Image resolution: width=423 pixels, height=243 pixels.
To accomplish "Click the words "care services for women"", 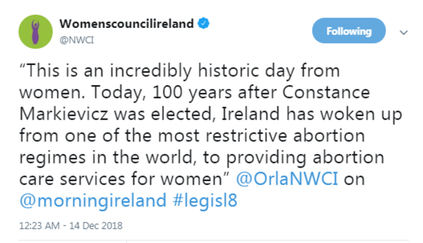I will point(124,179).
